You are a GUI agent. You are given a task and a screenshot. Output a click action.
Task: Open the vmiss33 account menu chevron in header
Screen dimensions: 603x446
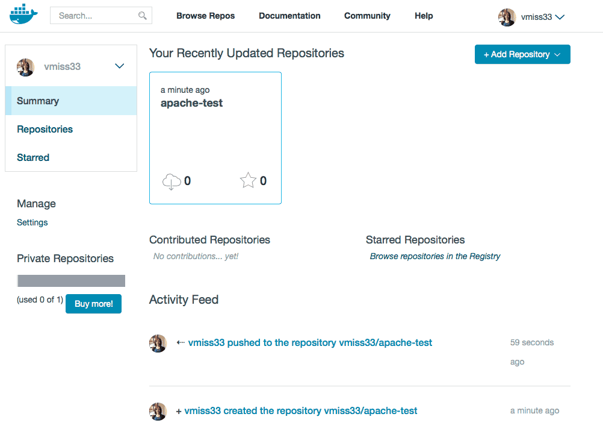pyautogui.click(x=560, y=17)
